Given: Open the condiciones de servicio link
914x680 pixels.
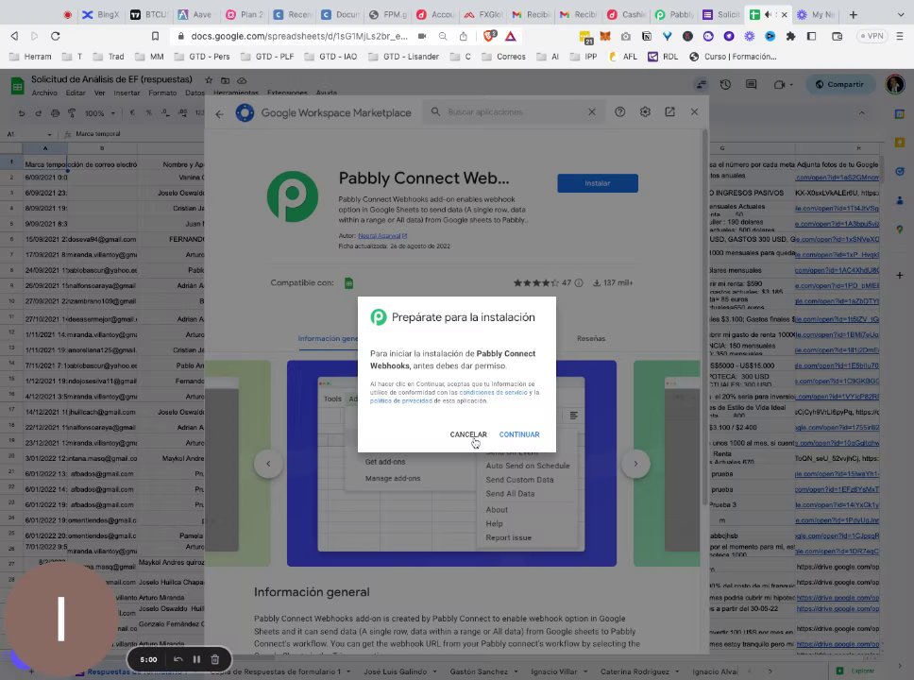Looking at the screenshot, I should 493,393.
